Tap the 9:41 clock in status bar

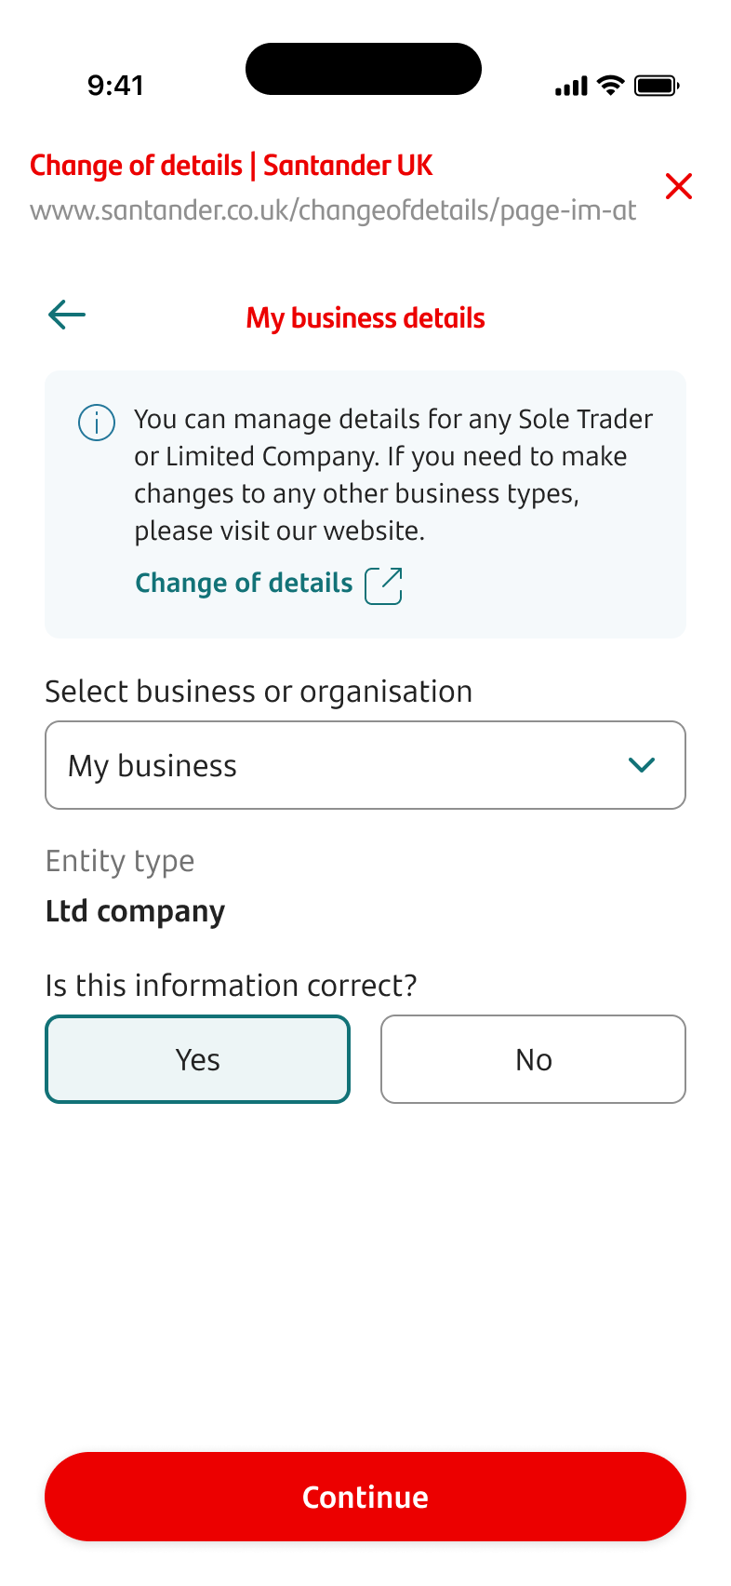click(115, 86)
